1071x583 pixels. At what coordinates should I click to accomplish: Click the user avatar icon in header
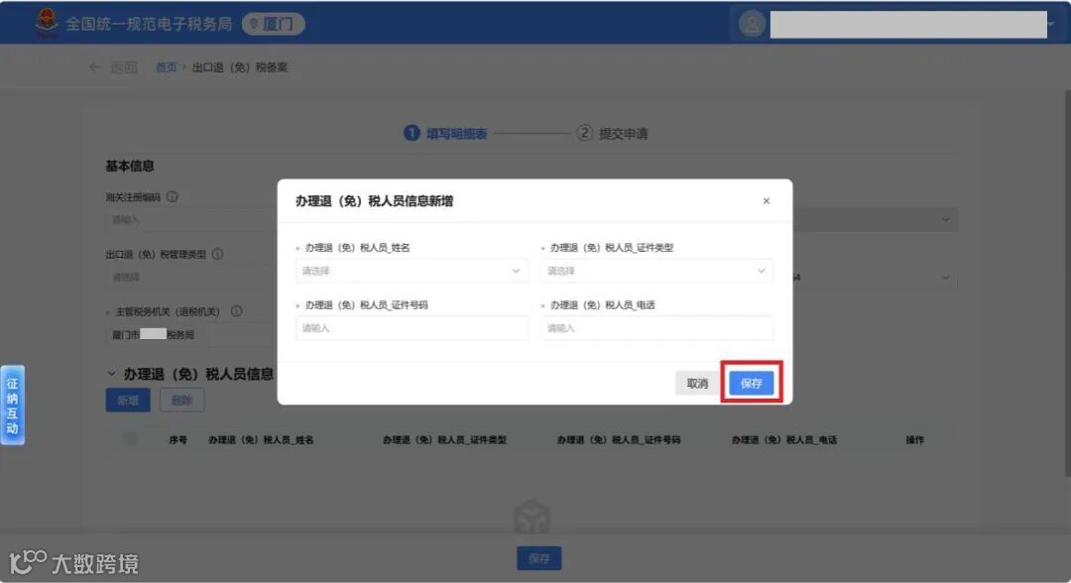[x=752, y=24]
